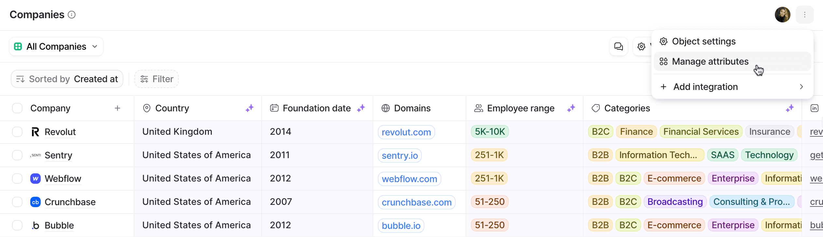Click the plus icon in Company header
Image resolution: width=823 pixels, height=237 pixels.
click(x=117, y=108)
